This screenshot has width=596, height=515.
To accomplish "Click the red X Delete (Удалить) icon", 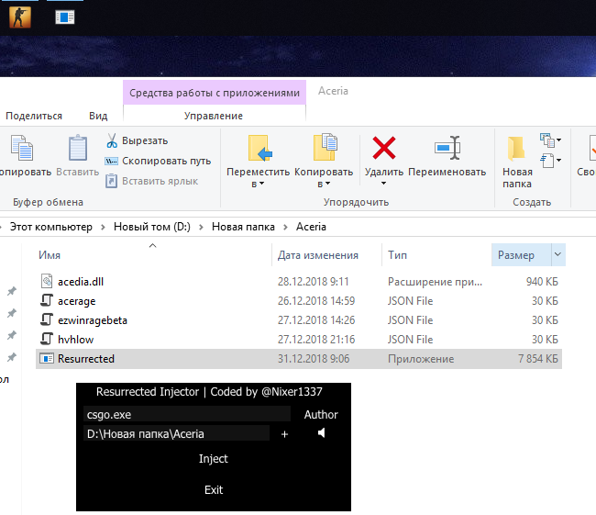I will click(384, 148).
